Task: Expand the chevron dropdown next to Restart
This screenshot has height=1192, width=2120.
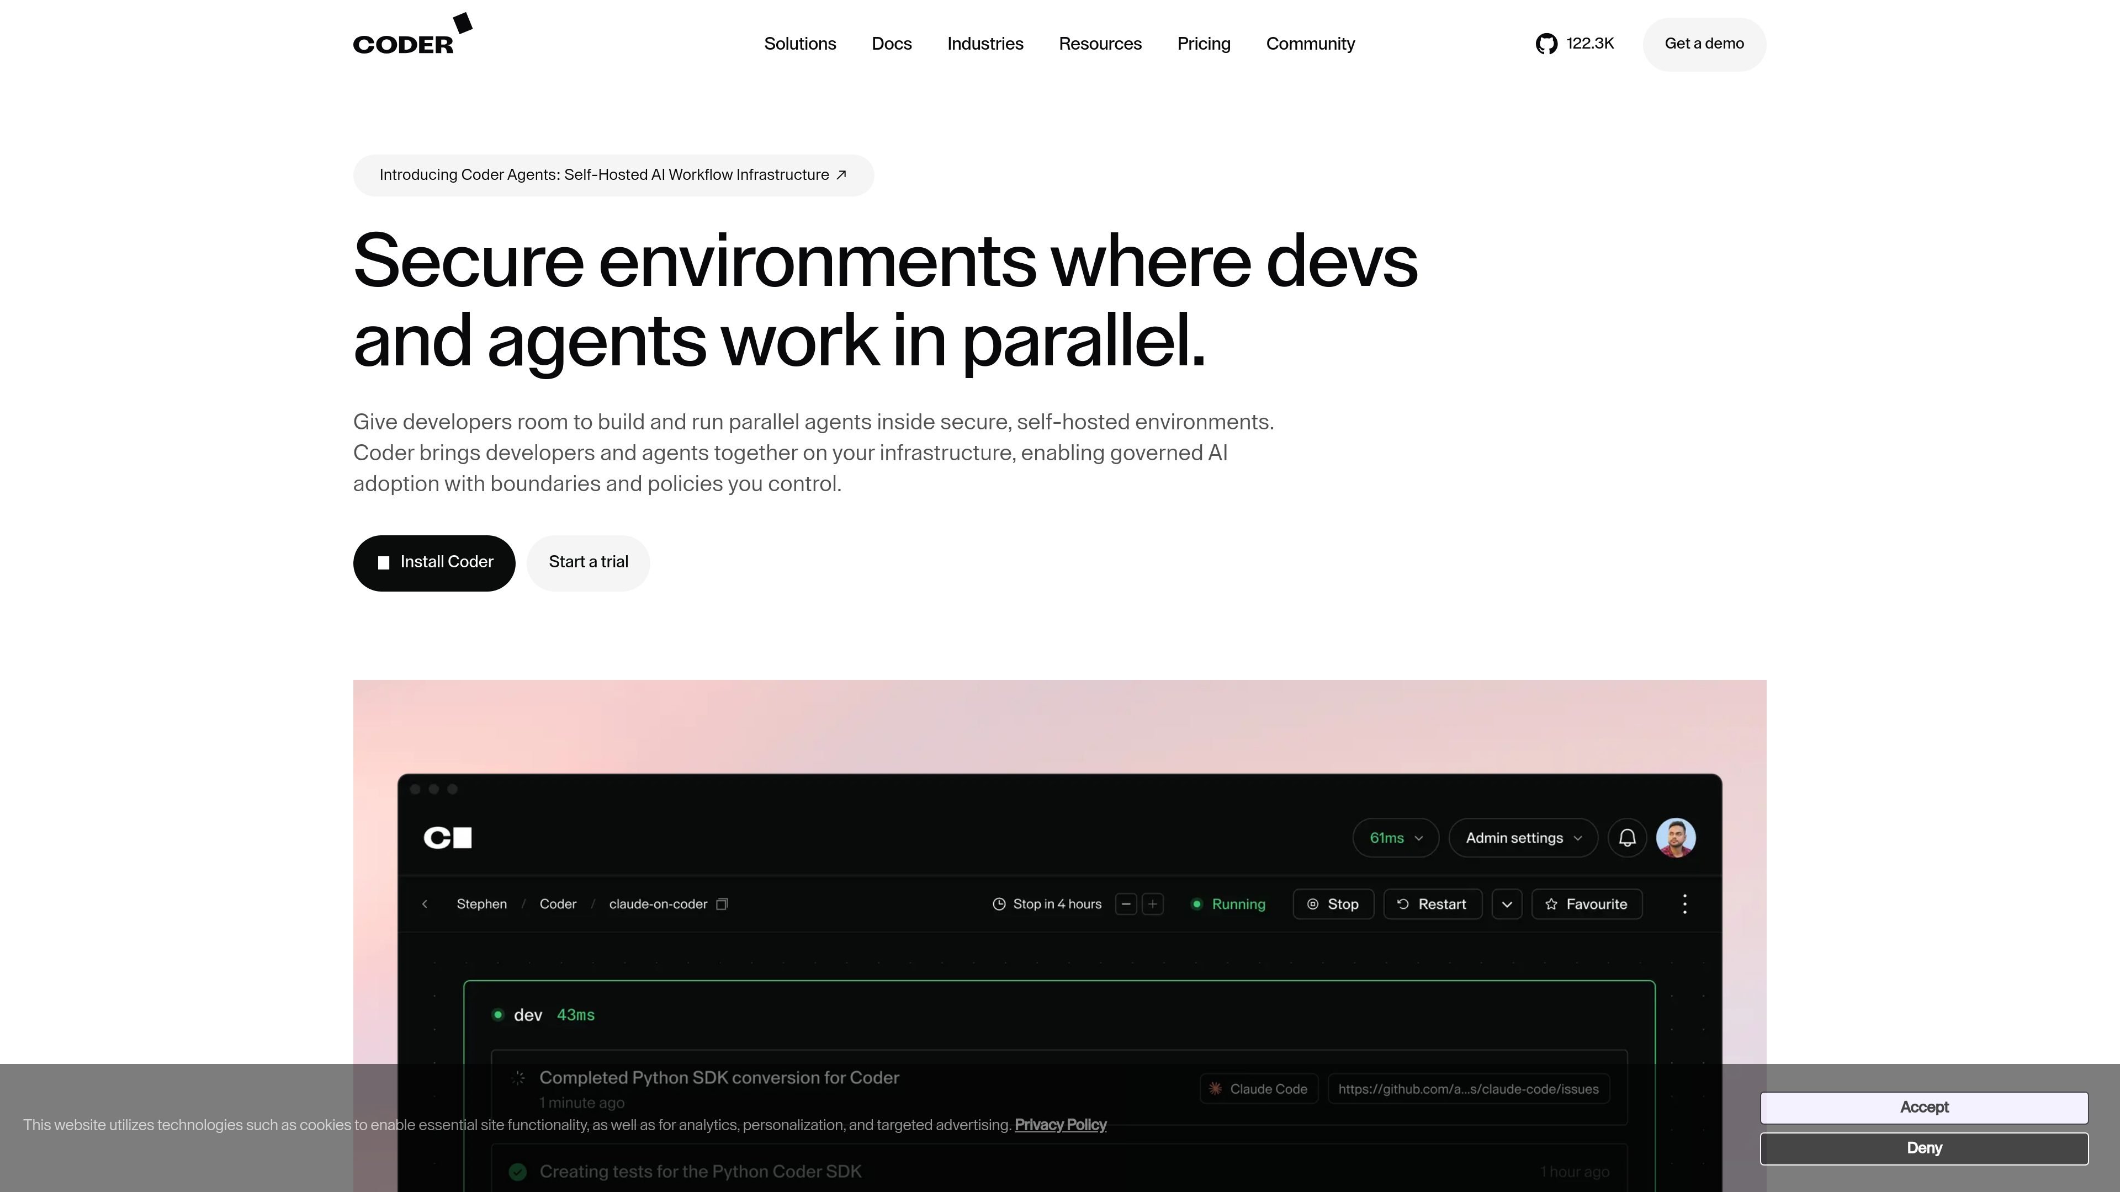Action: pyautogui.click(x=1507, y=904)
